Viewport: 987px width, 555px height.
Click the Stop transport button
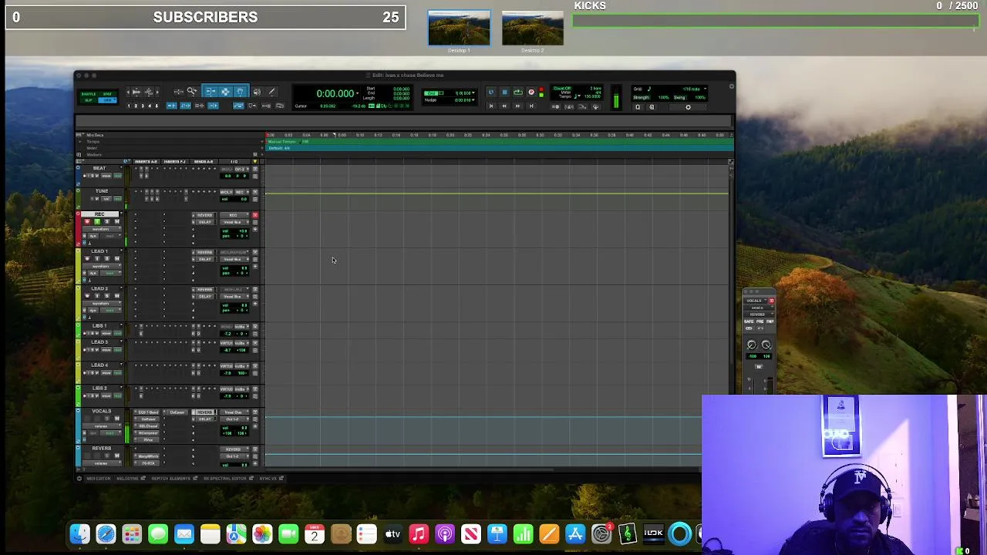[x=504, y=92]
